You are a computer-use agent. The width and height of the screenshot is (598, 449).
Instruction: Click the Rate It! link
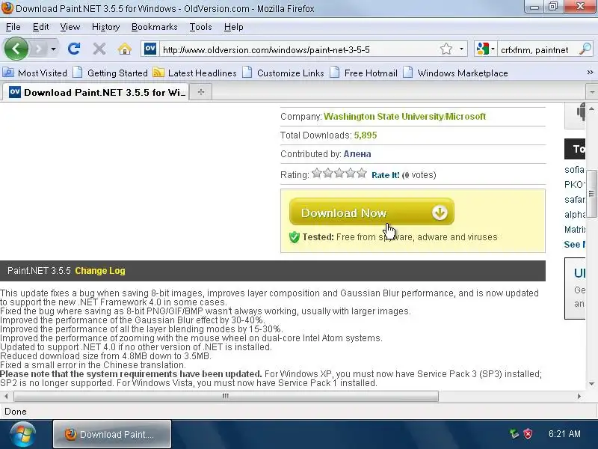pyautogui.click(x=385, y=175)
